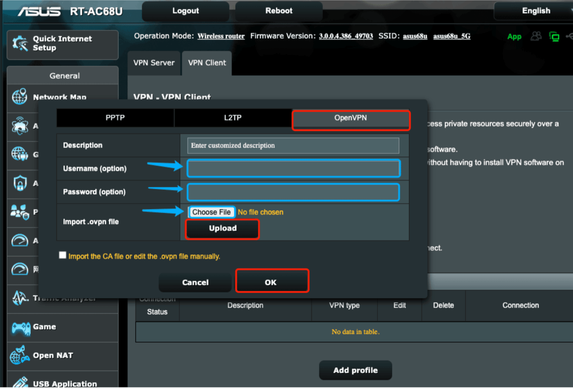573x388 pixels.
Task: Click the Username input field
Action: [293, 169]
